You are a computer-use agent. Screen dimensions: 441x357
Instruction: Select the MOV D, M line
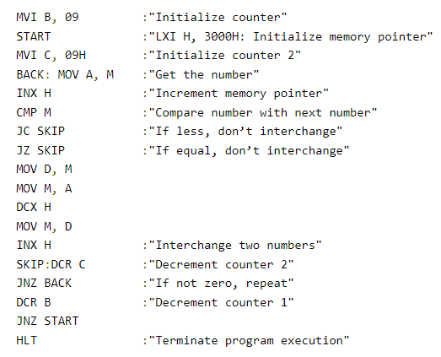[x=44, y=170]
